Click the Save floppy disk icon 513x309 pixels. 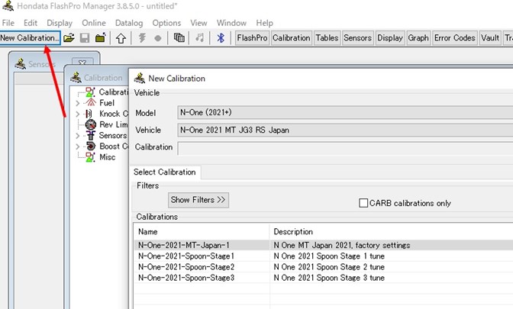[x=85, y=38]
